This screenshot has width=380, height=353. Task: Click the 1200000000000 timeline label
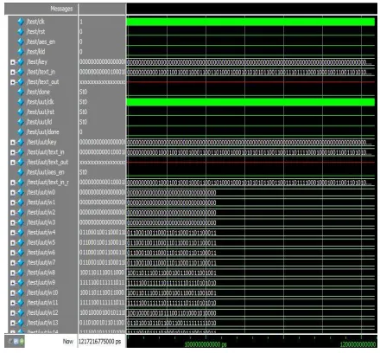(358, 344)
